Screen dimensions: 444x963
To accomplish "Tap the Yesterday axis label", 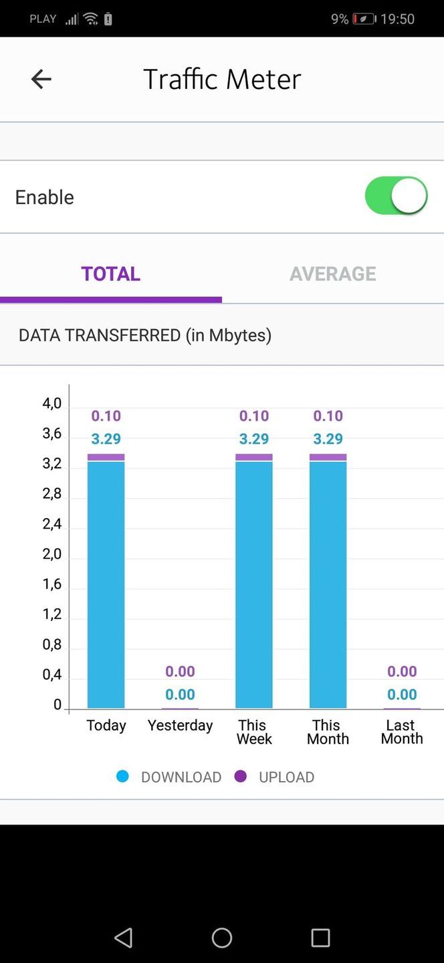I will pyautogui.click(x=180, y=725).
